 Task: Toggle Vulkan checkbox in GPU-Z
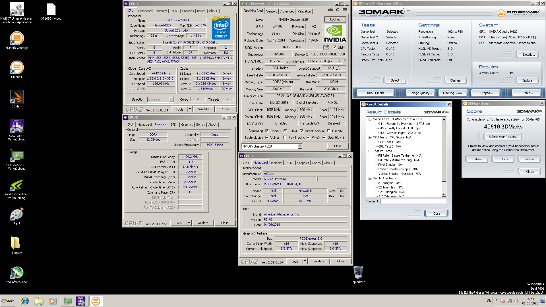(x=267, y=138)
